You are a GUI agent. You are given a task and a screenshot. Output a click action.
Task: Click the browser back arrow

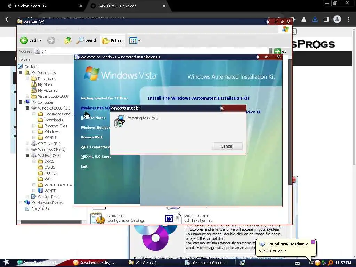8,19
